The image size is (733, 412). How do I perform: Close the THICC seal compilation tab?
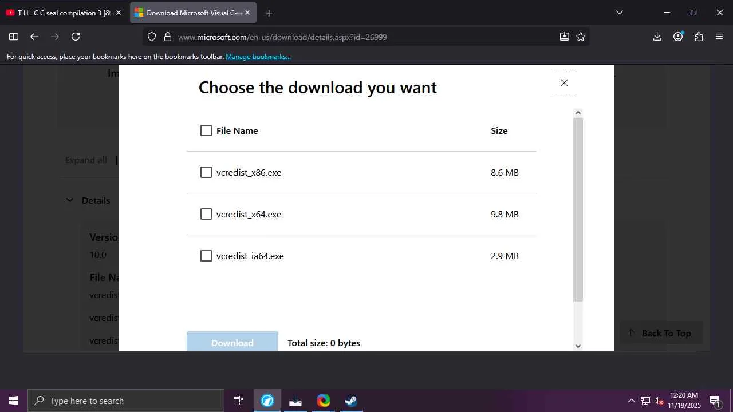119,13
